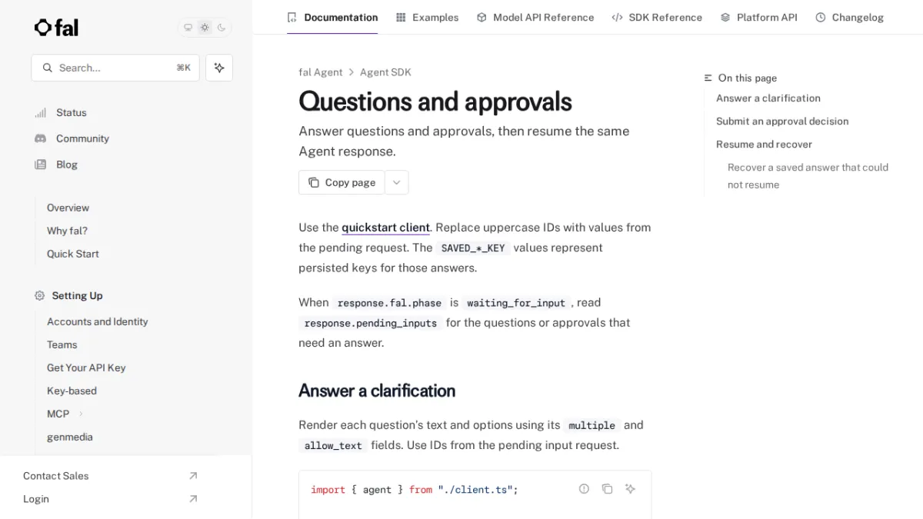Jump to Submit an approval decision

tap(782, 121)
